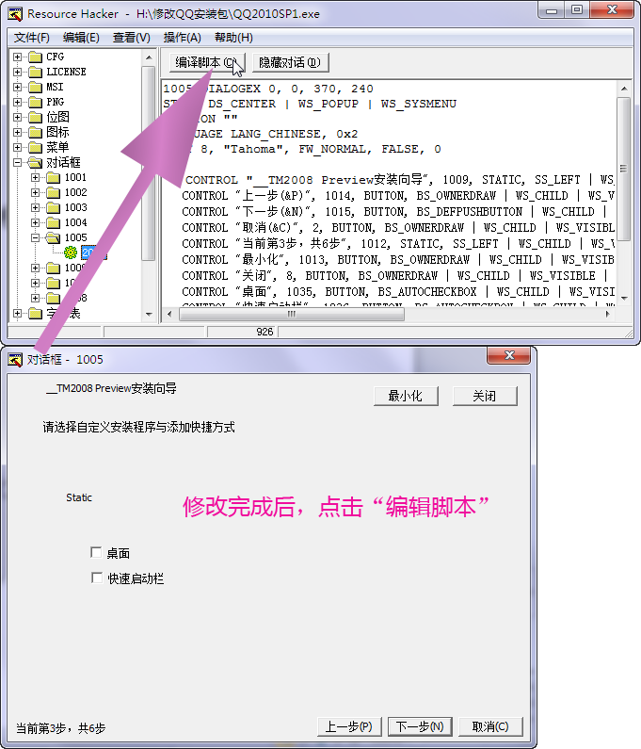Viewport: 641px width, 749px height.
Task: Expand the PNG tree node
Action: (x=17, y=103)
